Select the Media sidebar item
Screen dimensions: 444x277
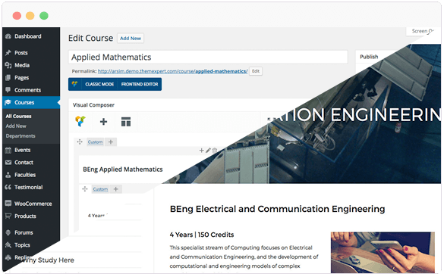click(x=22, y=65)
